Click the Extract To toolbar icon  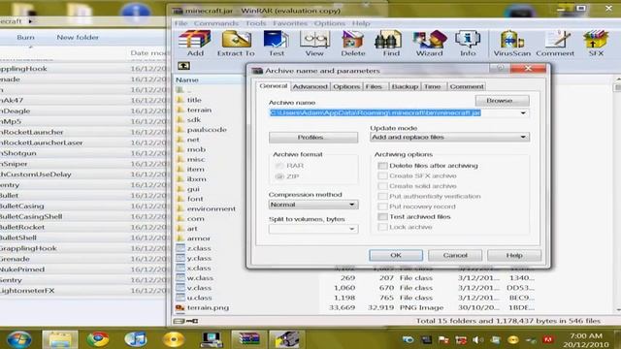point(236,43)
